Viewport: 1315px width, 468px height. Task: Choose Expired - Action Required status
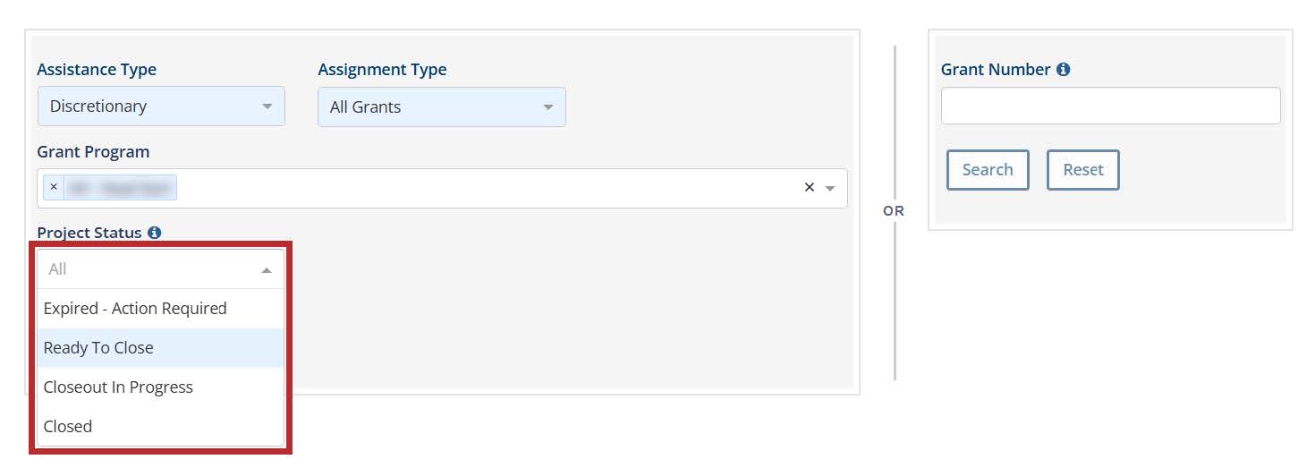pyautogui.click(x=135, y=309)
